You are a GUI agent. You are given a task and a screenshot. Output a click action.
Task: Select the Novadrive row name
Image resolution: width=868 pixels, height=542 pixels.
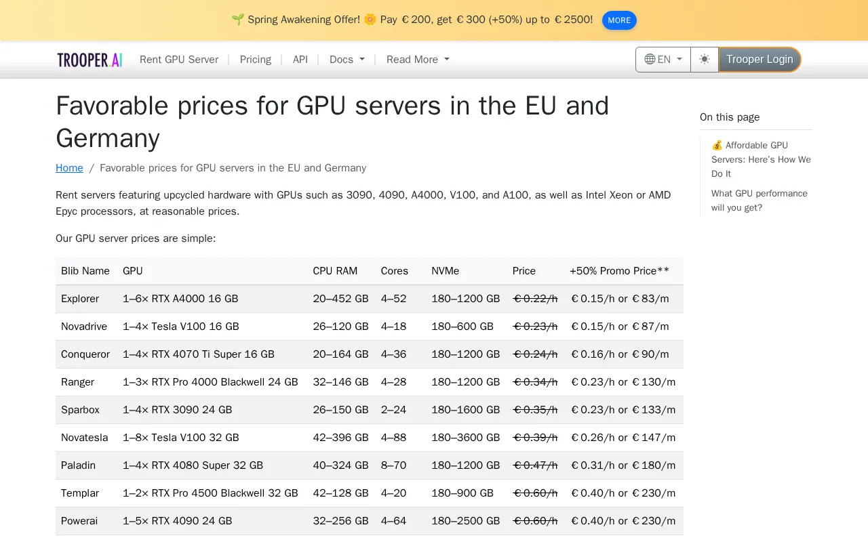[x=84, y=327]
